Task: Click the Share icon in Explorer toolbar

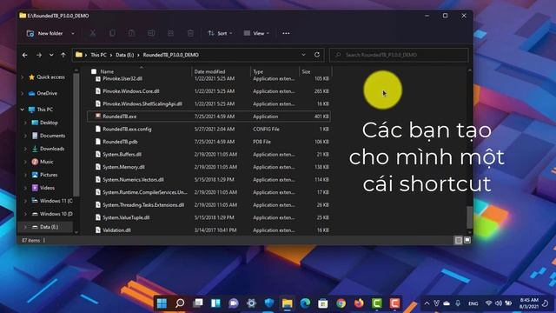Action: (x=170, y=33)
